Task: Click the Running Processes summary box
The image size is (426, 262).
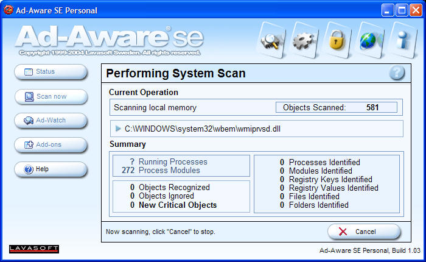Action: [x=181, y=166]
